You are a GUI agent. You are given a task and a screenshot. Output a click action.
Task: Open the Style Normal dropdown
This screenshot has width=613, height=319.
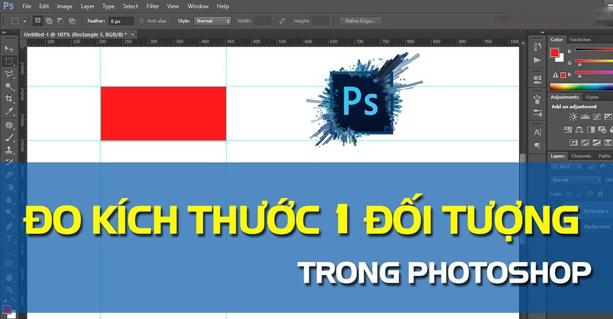click(213, 21)
